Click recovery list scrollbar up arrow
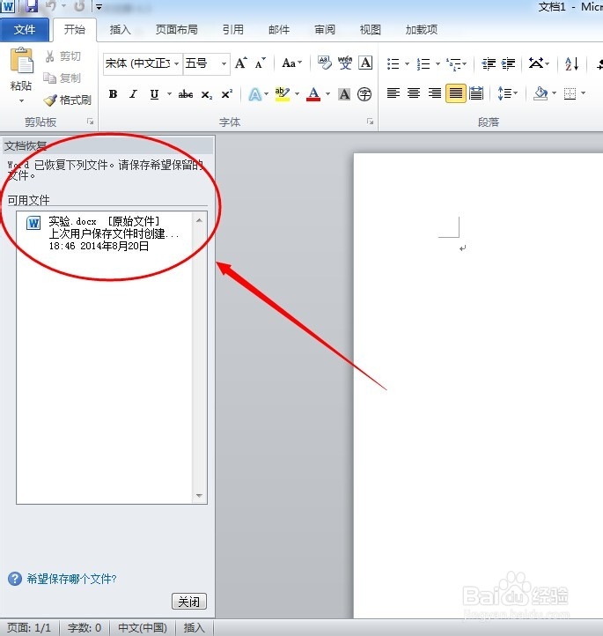The width and height of the screenshot is (603, 636). click(x=199, y=220)
